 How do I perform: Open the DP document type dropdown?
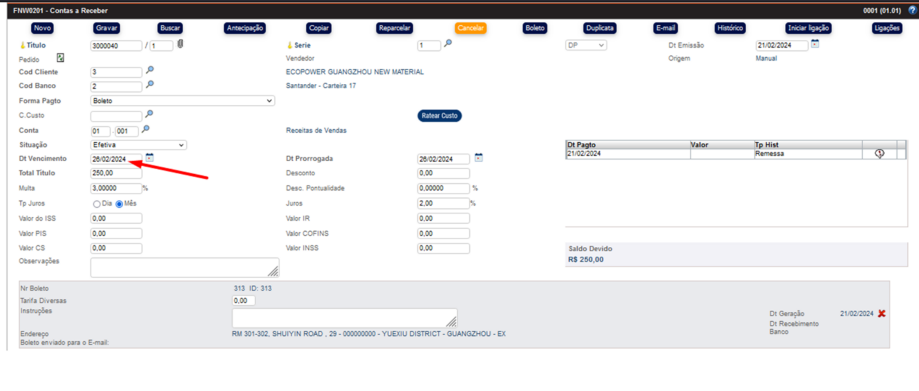tap(586, 45)
